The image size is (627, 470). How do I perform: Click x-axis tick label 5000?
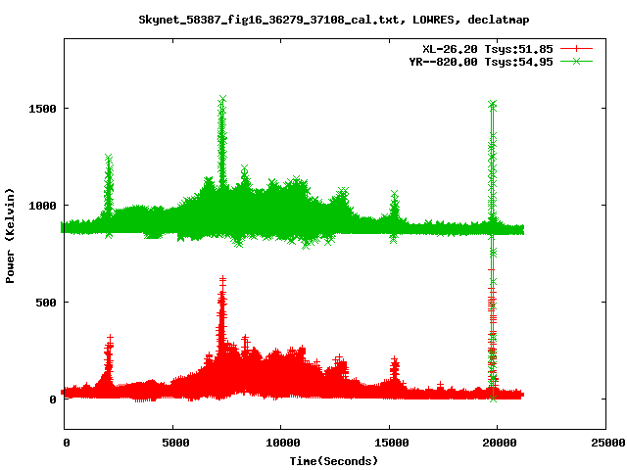(175, 443)
